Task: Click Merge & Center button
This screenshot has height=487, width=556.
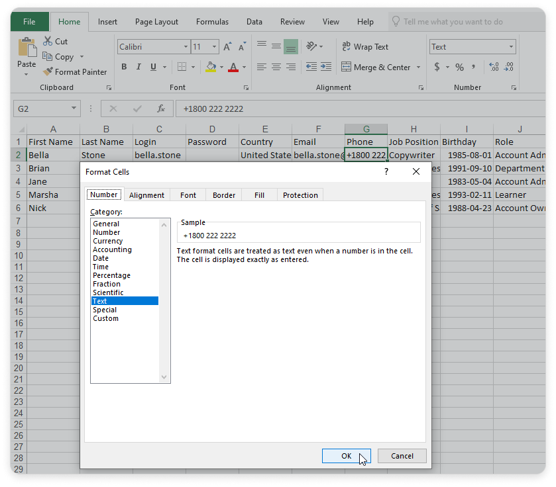Action: click(376, 67)
